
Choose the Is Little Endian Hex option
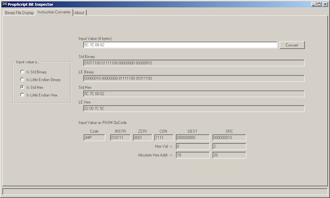point(23,95)
